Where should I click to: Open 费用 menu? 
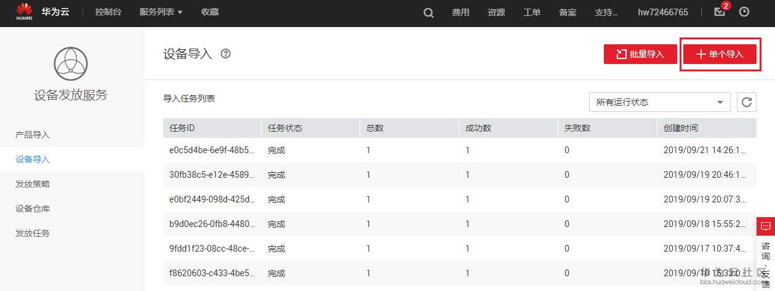pyautogui.click(x=460, y=12)
